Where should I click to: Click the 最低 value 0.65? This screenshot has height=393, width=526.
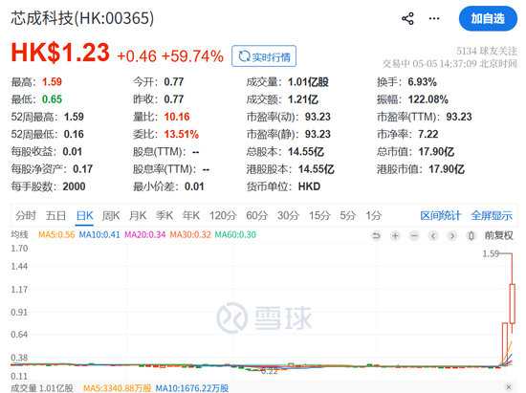[52, 99]
